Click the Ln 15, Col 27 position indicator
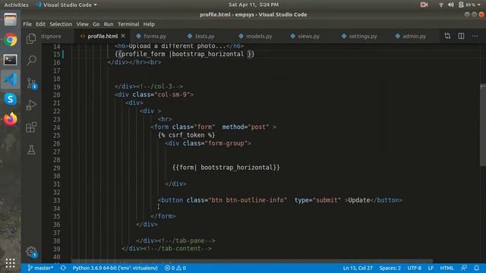 point(358,268)
